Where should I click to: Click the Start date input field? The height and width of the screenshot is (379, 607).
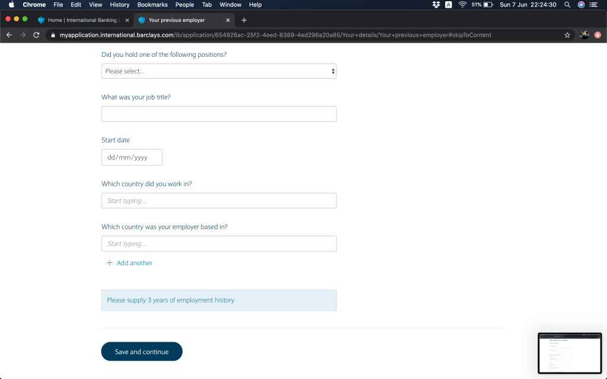132,158
